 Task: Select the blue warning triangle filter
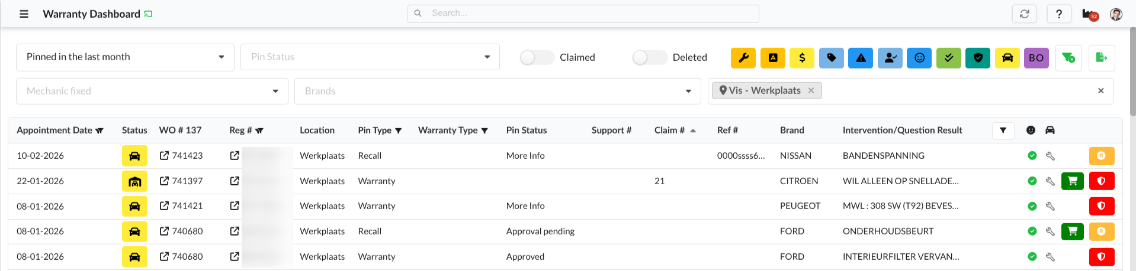tap(861, 58)
